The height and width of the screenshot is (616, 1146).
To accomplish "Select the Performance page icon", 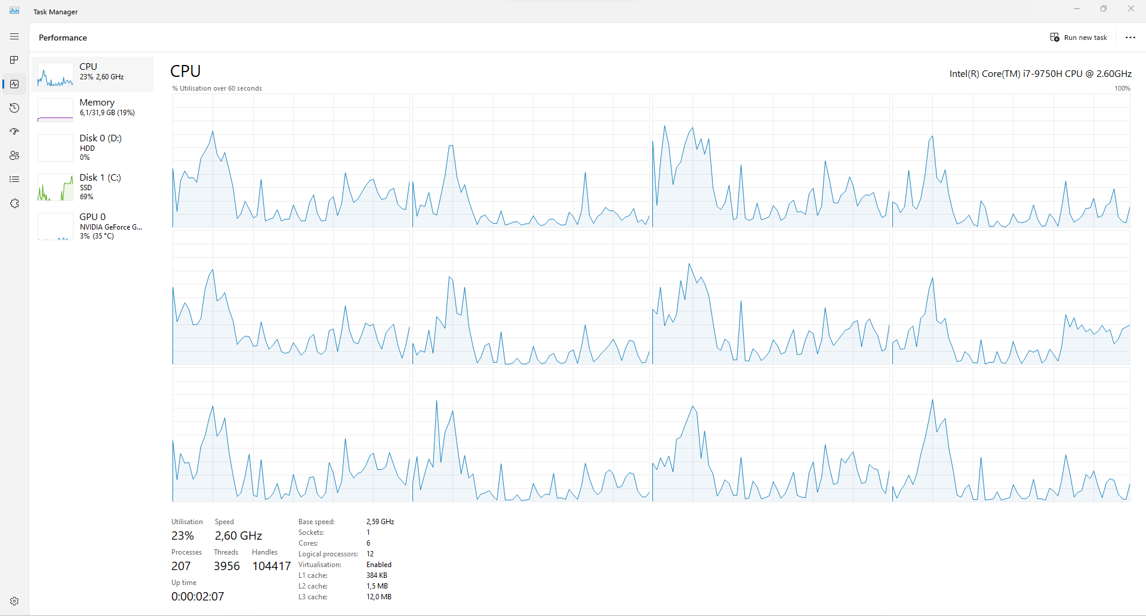I will click(x=14, y=84).
